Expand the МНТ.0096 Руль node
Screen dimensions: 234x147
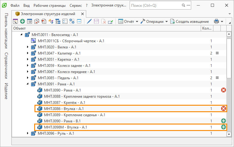point(27,133)
